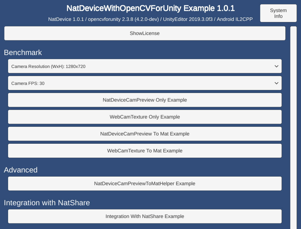Launch NatDeviceCamPreview Only Example
Viewport: 301px width, 229px height.
tap(145, 100)
